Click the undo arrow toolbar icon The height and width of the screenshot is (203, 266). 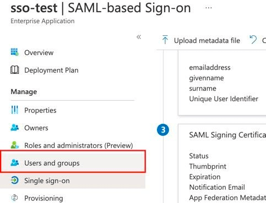tap(253, 40)
